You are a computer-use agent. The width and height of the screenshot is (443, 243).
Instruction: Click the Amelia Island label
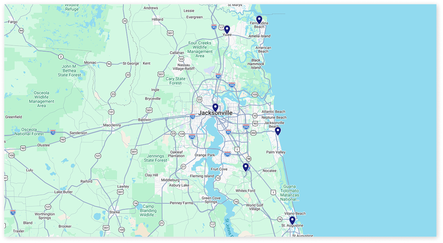click(260, 36)
